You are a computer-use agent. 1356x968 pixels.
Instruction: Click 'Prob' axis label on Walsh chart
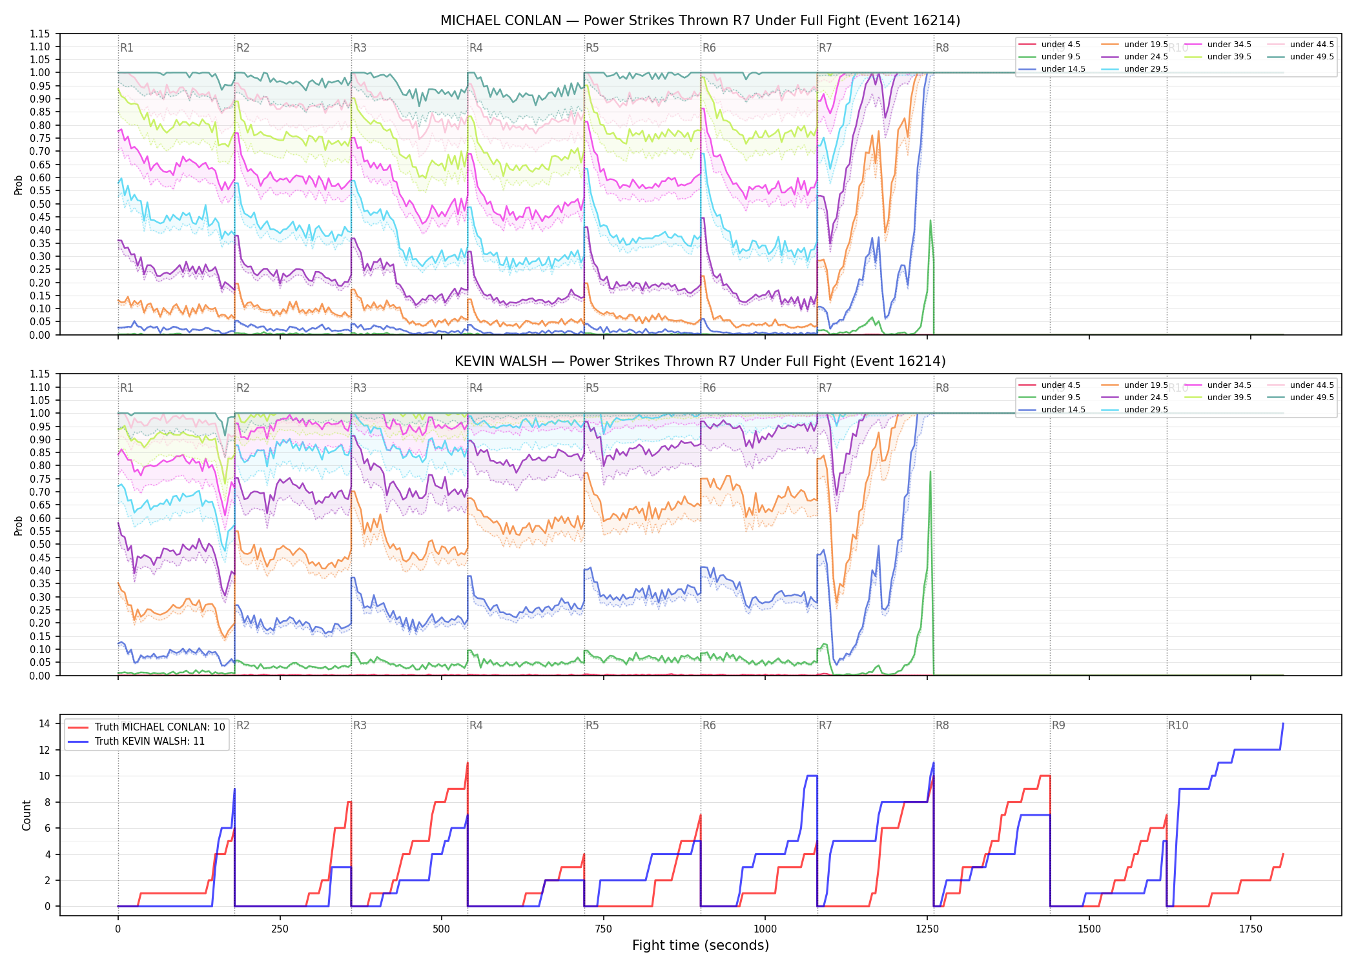click(x=19, y=525)
